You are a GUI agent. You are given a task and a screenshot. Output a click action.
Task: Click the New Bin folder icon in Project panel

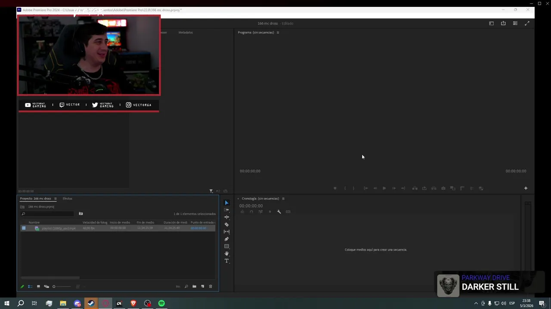pos(194,286)
